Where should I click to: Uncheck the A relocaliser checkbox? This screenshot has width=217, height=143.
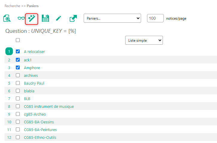click(18, 52)
